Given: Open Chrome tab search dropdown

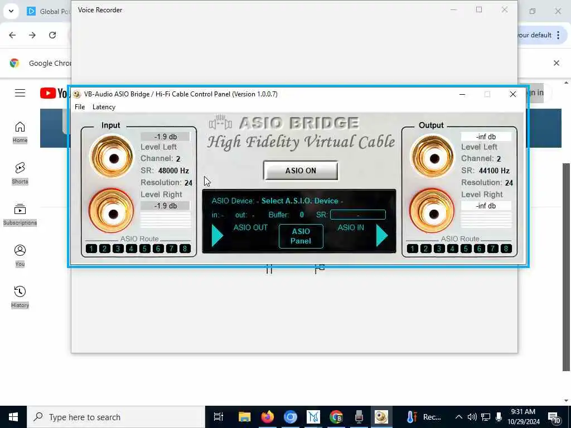Looking at the screenshot, I should [x=11, y=11].
